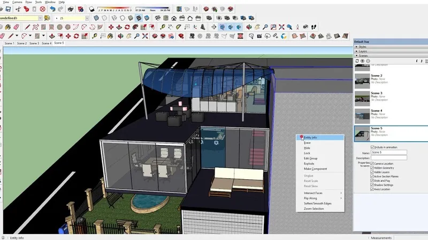
Task: Click Explode in the context menu
Action: [309, 164]
